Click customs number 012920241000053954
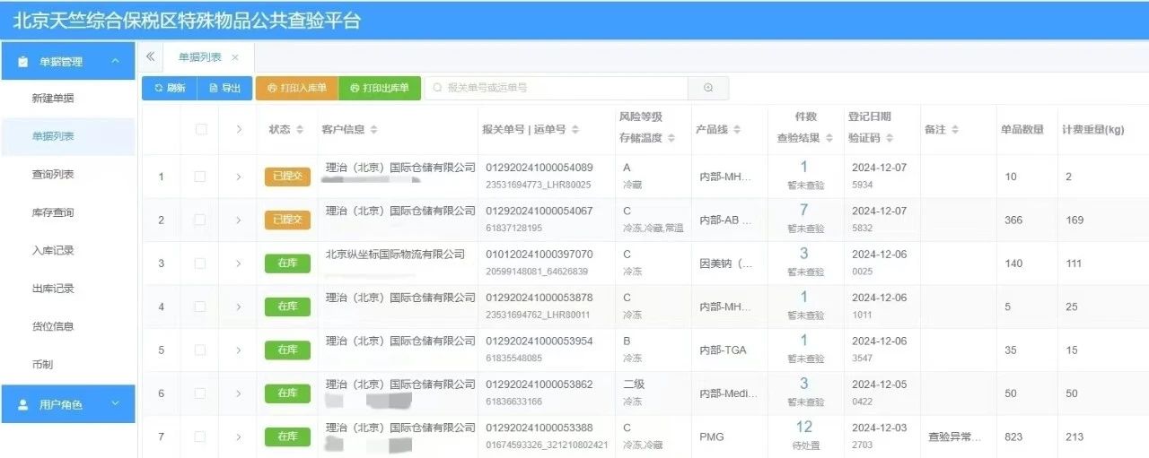The height and width of the screenshot is (458, 1149). pos(539,341)
